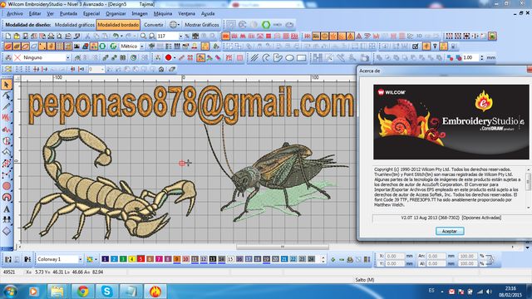This screenshot has height=299, width=532.
Task: Open Skype from the taskbar
Action: (107, 292)
